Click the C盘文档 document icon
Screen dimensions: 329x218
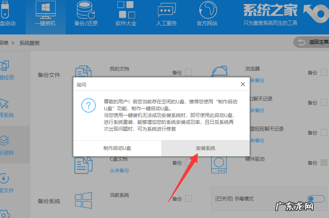coord(83,165)
